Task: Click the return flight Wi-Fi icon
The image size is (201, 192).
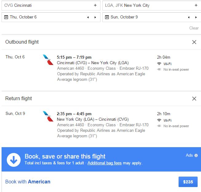Action: click(159, 120)
